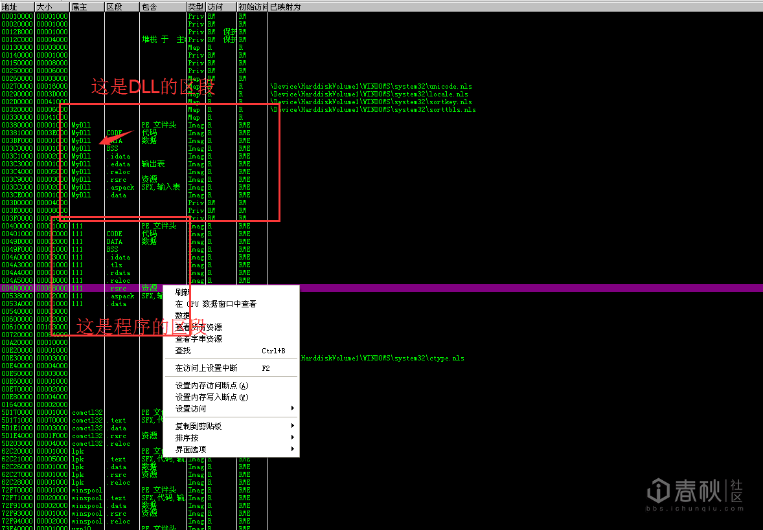
Task: Click 设置内存访问断点(A) menu item
Action: 231,386
